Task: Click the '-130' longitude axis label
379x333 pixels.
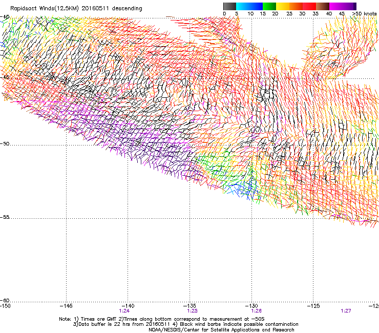Action: [x=251, y=306]
